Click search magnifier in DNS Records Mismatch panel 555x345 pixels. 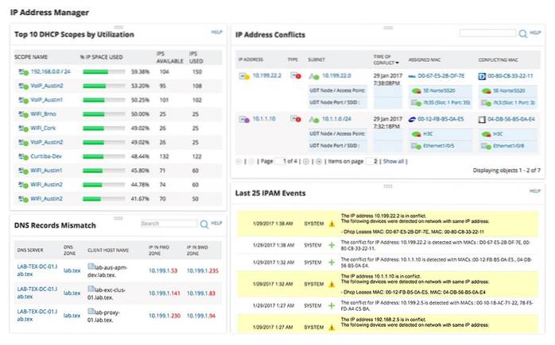click(x=204, y=224)
